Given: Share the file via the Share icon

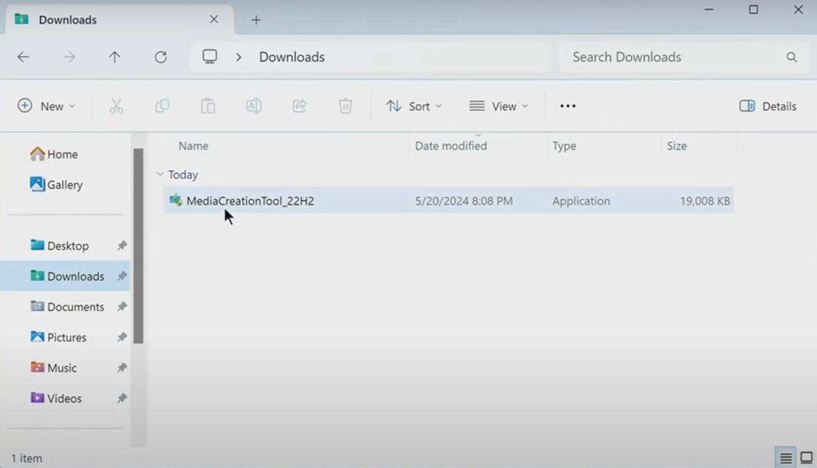Looking at the screenshot, I should coord(299,105).
